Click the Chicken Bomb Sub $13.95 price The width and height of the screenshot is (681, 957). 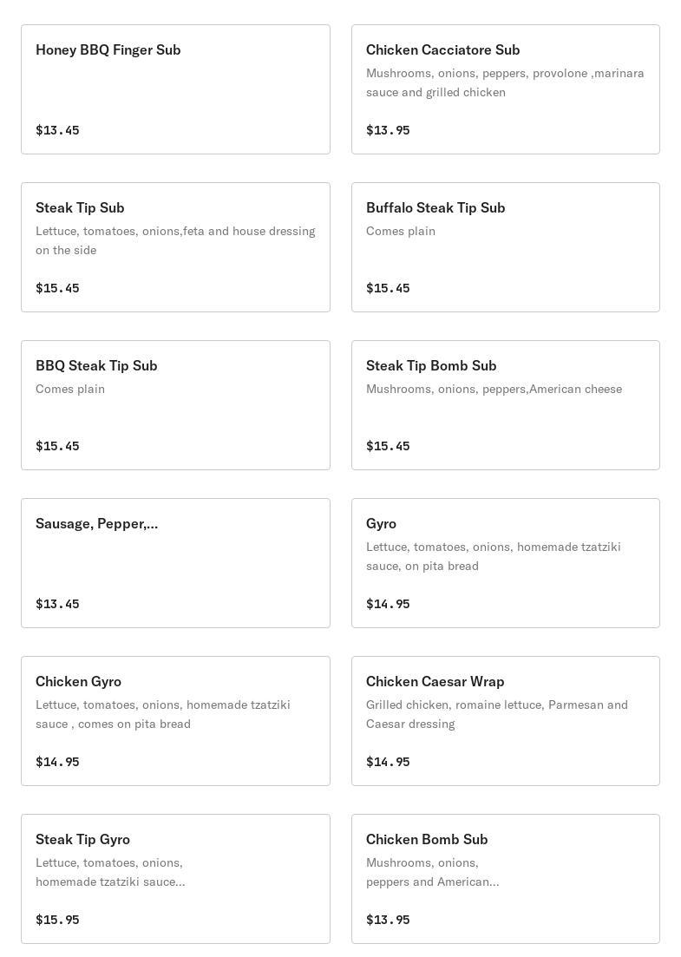[388, 920]
